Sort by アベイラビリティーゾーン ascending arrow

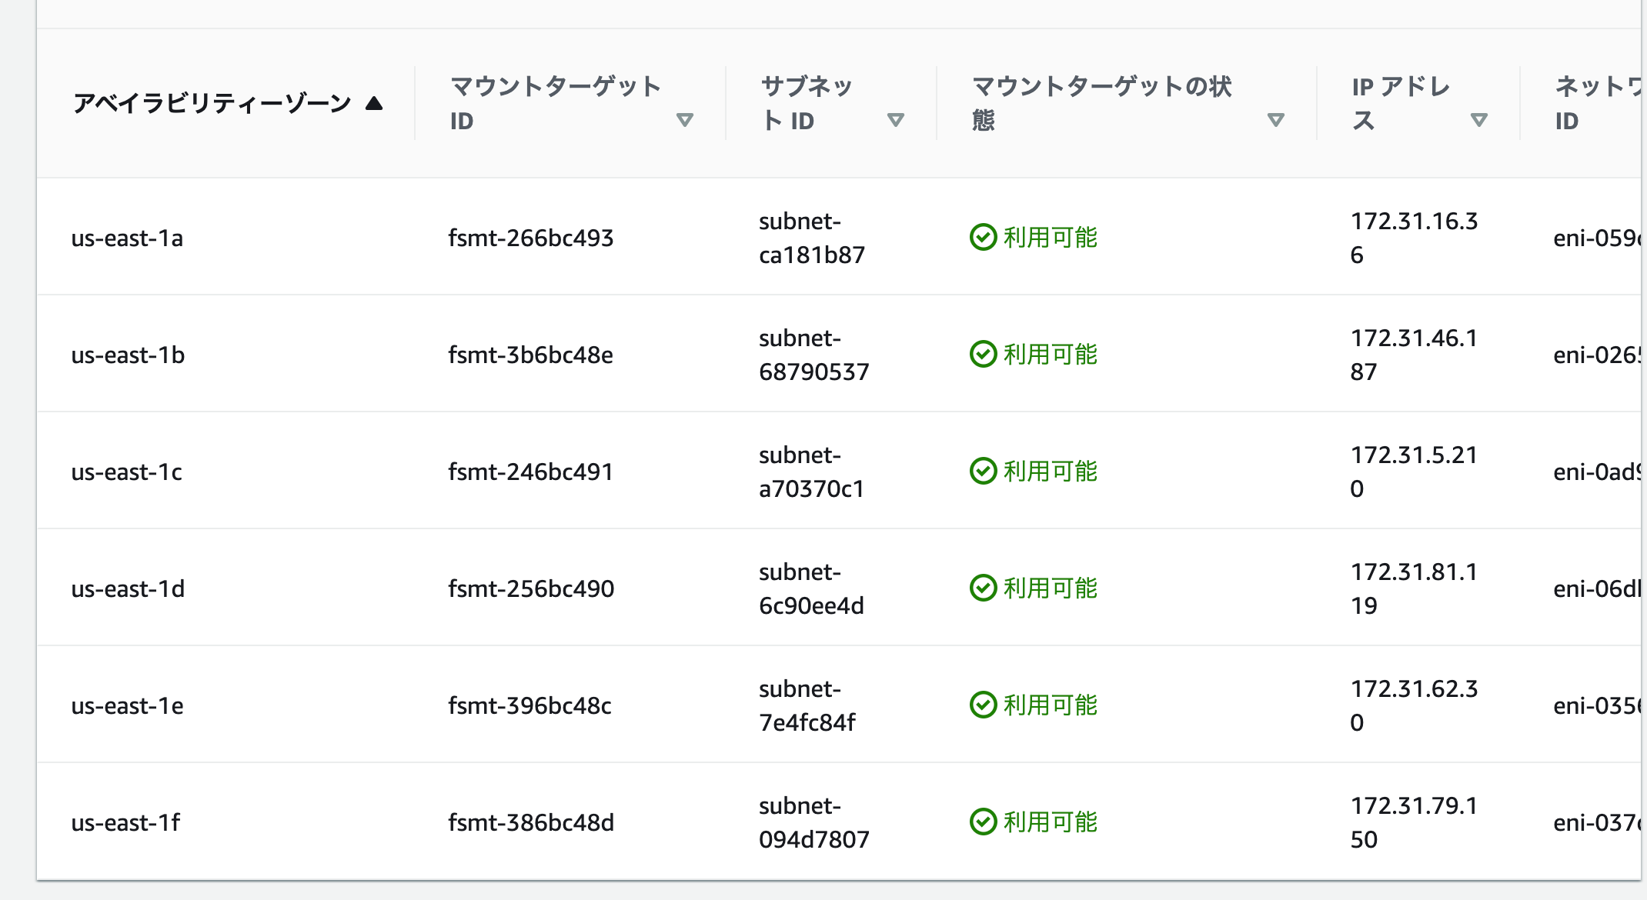coord(374,103)
